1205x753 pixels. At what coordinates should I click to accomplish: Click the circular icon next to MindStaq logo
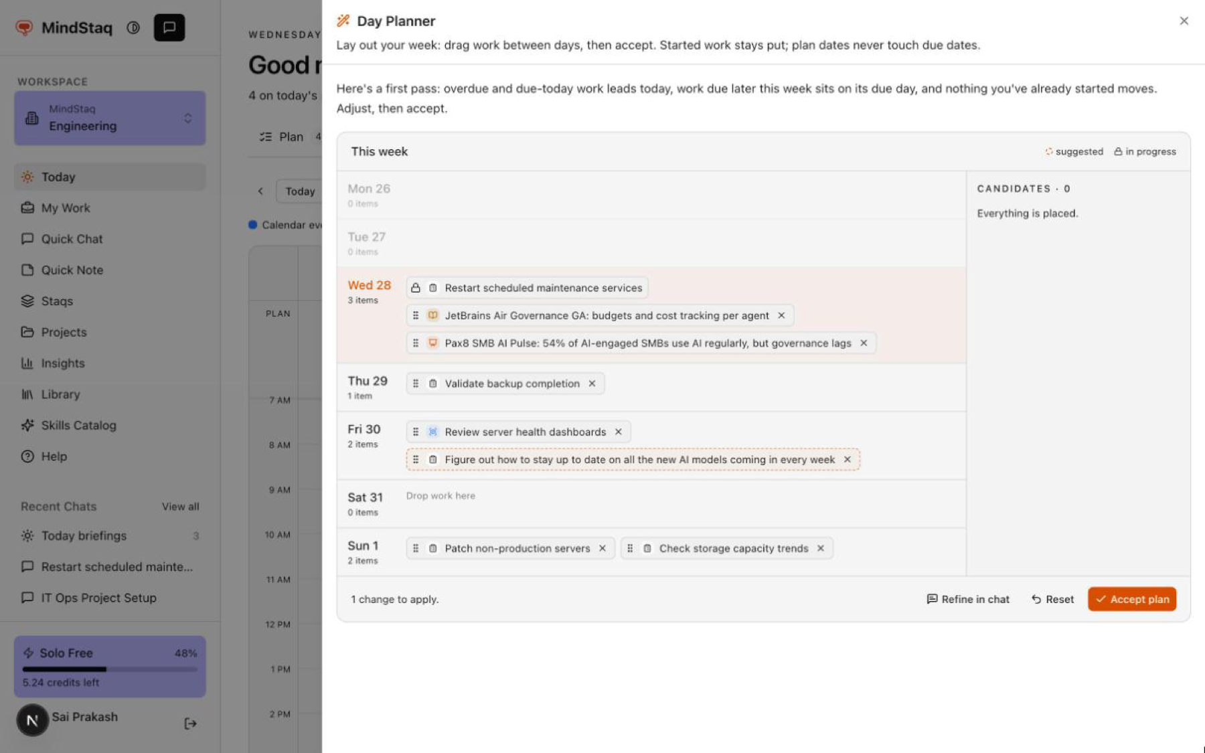tap(133, 27)
